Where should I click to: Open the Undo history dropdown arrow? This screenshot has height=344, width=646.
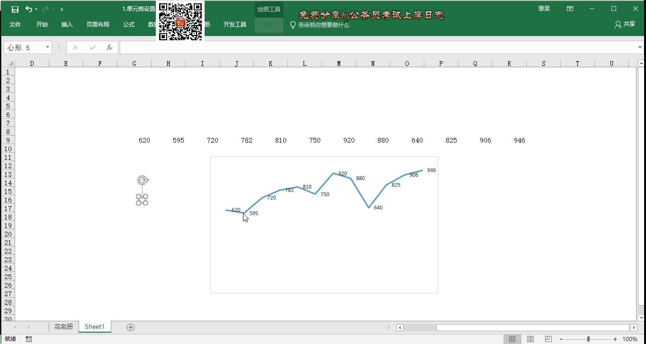coord(36,9)
